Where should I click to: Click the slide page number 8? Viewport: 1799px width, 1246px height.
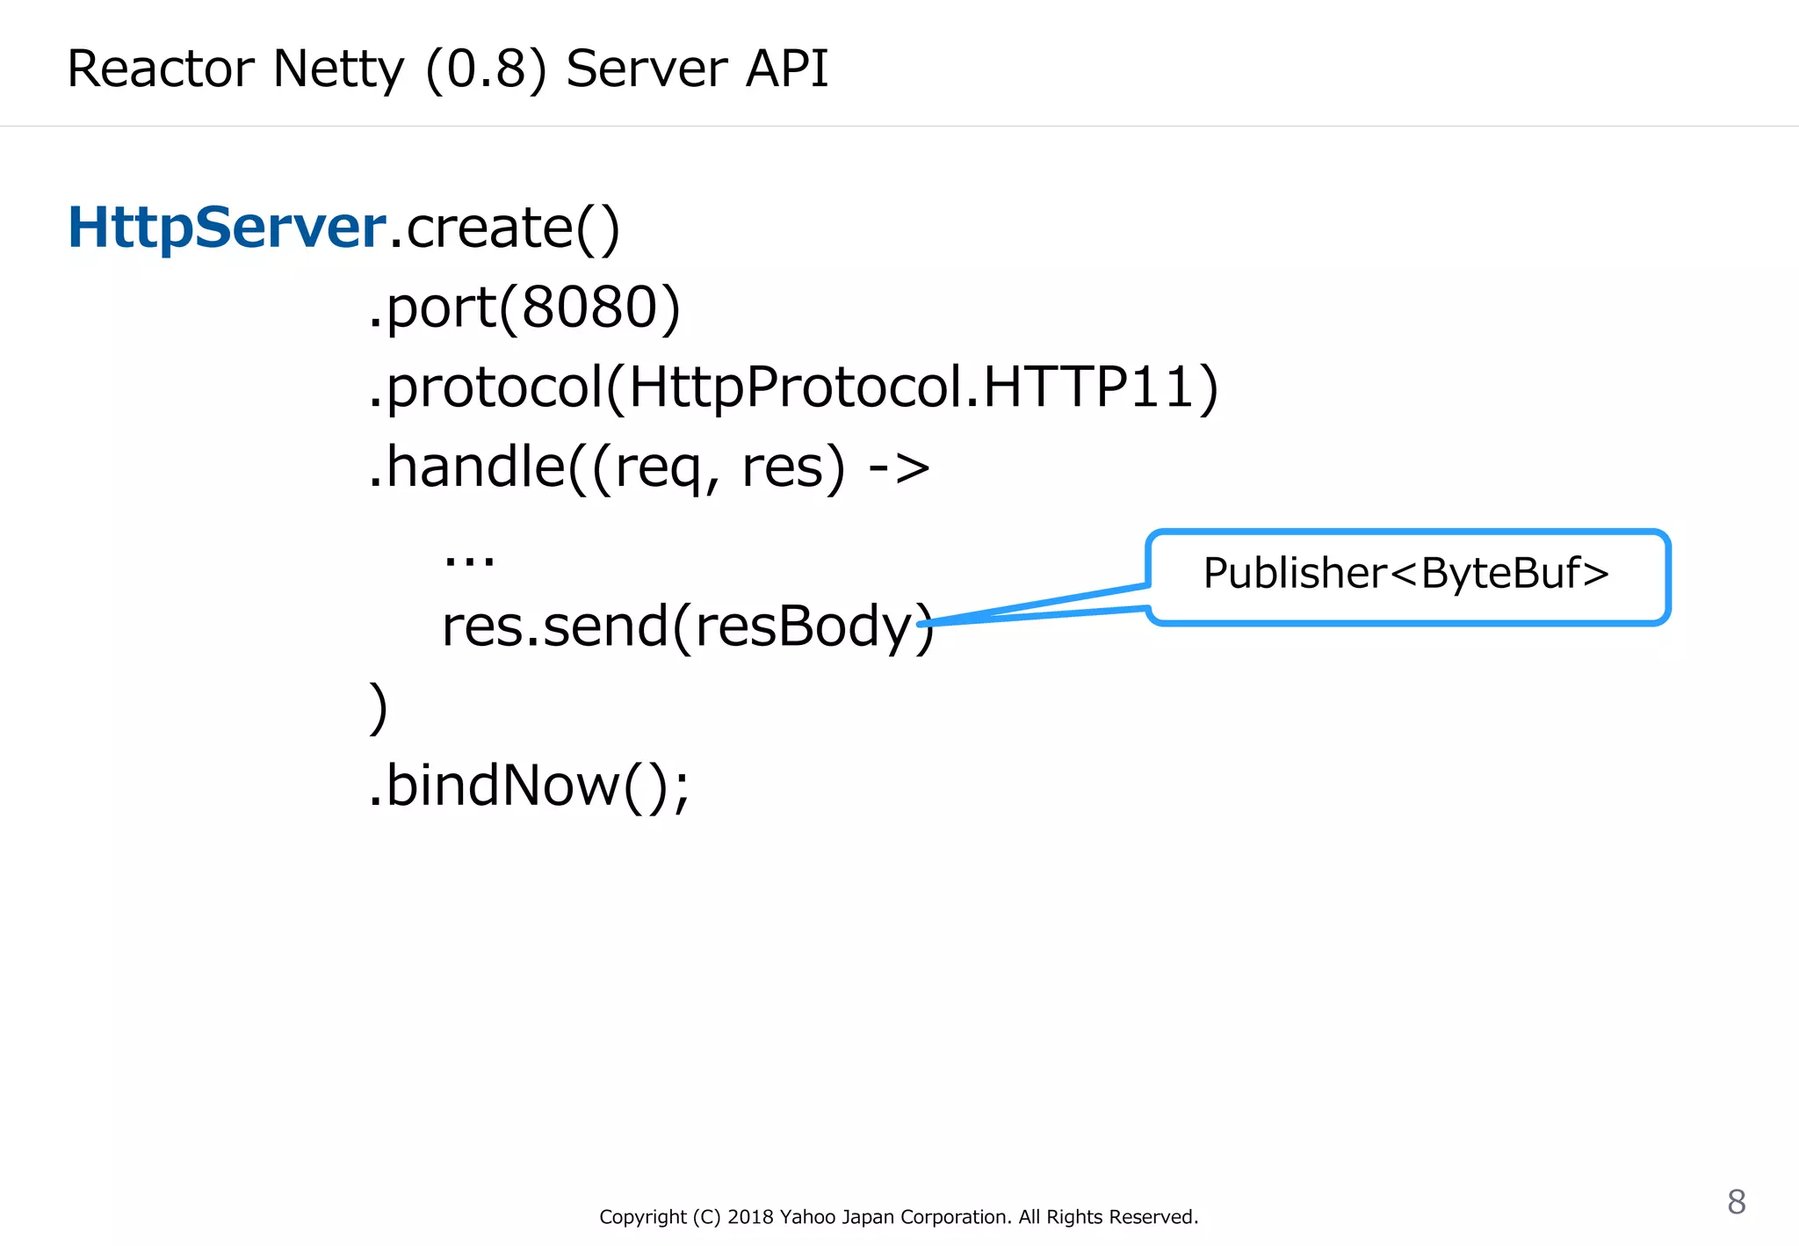coord(1736,1201)
